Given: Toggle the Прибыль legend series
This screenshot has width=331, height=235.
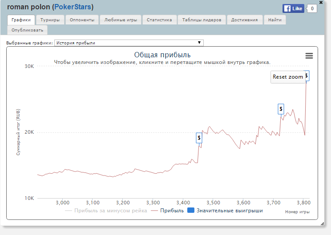Looking at the screenshot, I should pos(167,211).
